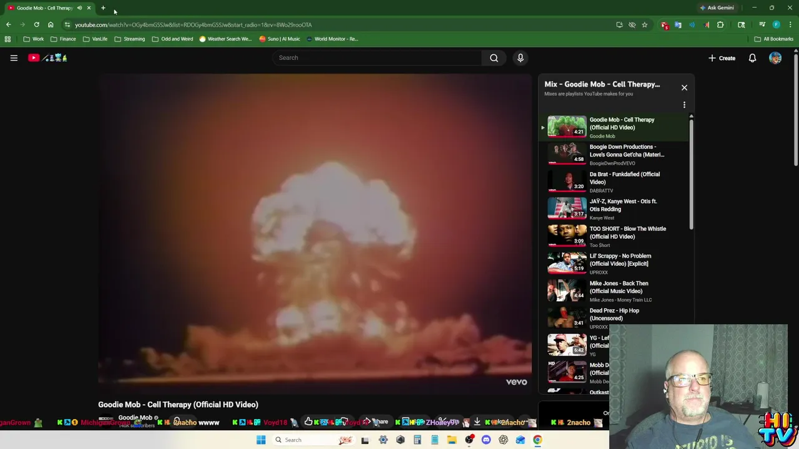799x449 pixels.
Task: Open YouTube notifications bell
Action: [x=752, y=58]
